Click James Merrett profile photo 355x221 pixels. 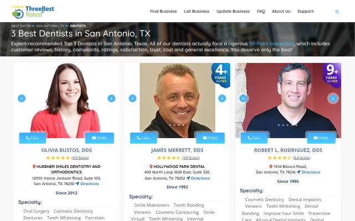pyautogui.click(x=177, y=101)
